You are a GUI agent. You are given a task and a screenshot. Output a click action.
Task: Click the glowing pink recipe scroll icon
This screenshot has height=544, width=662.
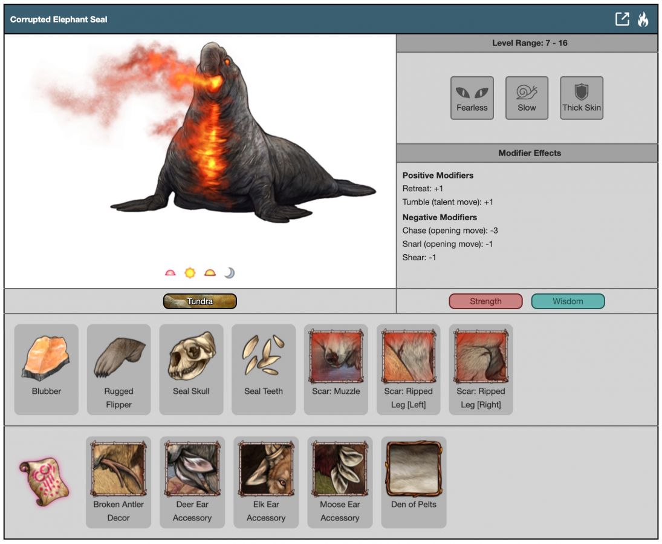pyautogui.click(x=44, y=481)
